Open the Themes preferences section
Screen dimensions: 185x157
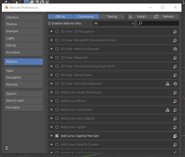pyautogui.click(x=24, y=24)
